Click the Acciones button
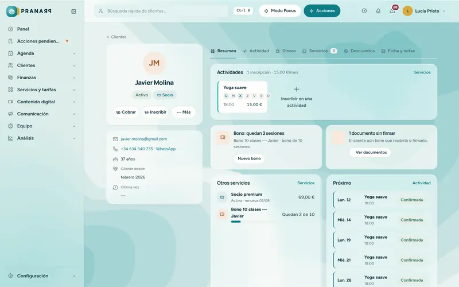 point(322,11)
